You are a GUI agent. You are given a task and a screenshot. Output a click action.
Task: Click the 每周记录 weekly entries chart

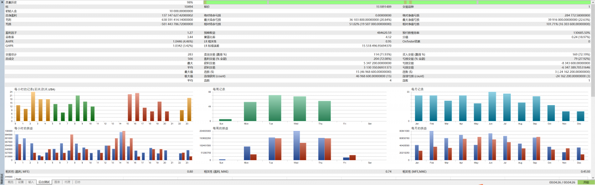(x=297, y=107)
